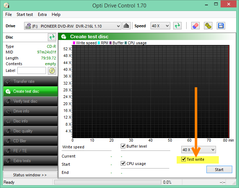Maximize the Opti Drive Control window
Viewport: 239px width, 188px height.
click(216, 4)
